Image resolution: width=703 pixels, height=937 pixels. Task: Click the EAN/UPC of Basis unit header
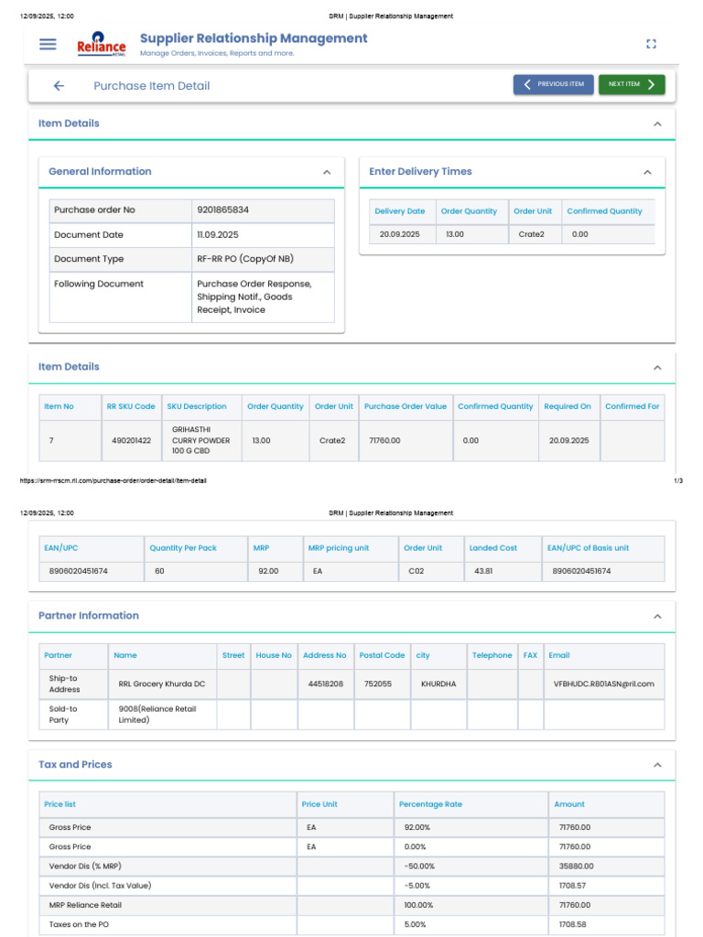[x=589, y=548]
